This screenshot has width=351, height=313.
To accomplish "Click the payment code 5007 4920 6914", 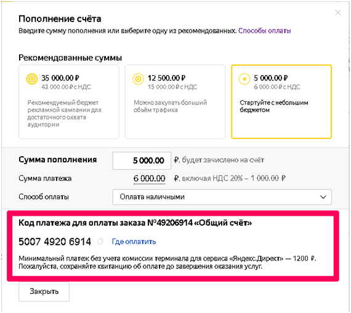I will click(55, 242).
